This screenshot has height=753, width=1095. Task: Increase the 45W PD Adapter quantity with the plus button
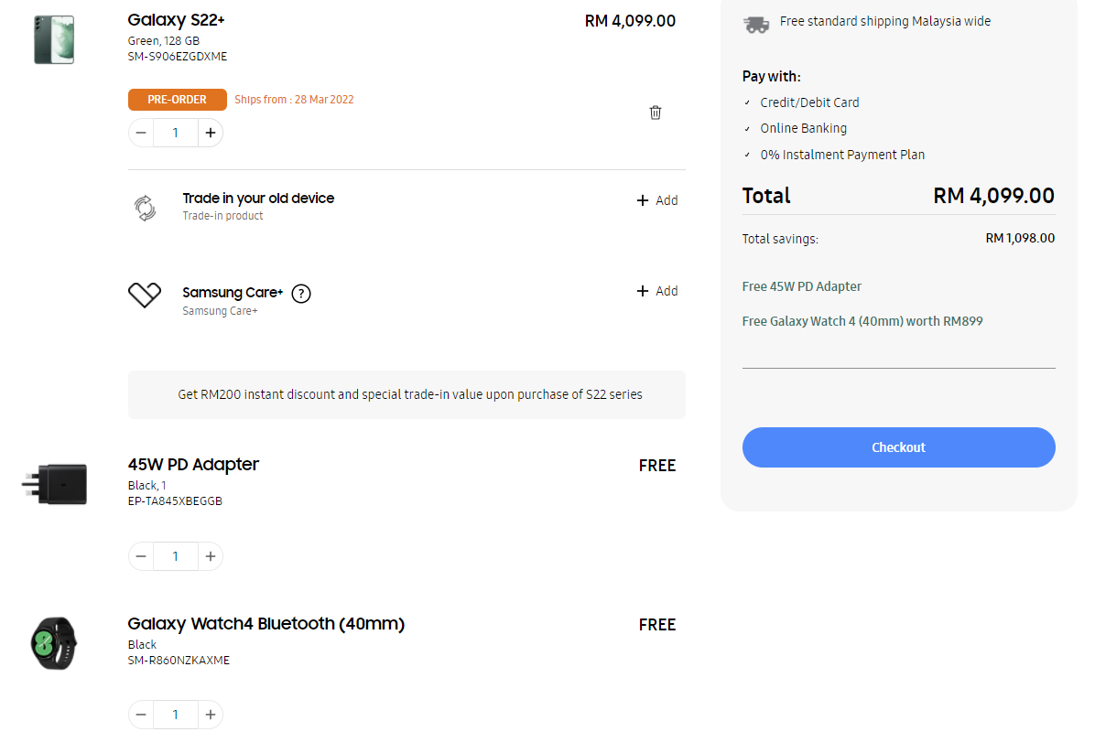(x=211, y=556)
